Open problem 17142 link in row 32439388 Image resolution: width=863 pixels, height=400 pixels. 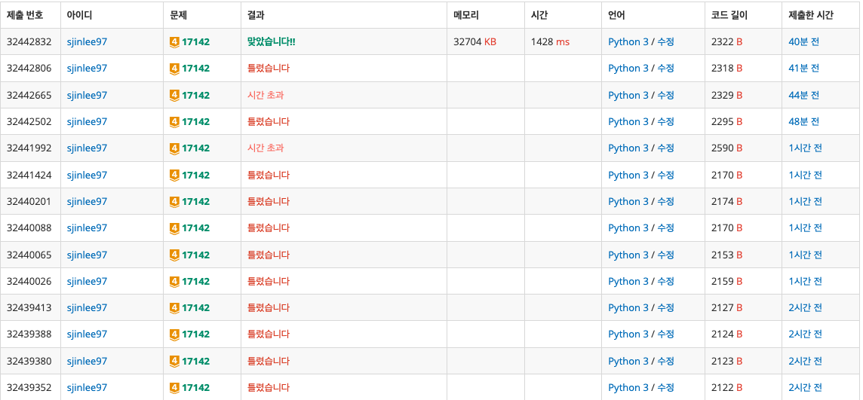[x=195, y=334]
